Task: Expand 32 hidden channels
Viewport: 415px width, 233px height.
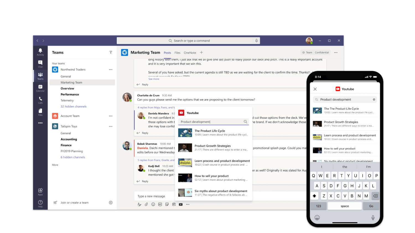Action: 74,107
